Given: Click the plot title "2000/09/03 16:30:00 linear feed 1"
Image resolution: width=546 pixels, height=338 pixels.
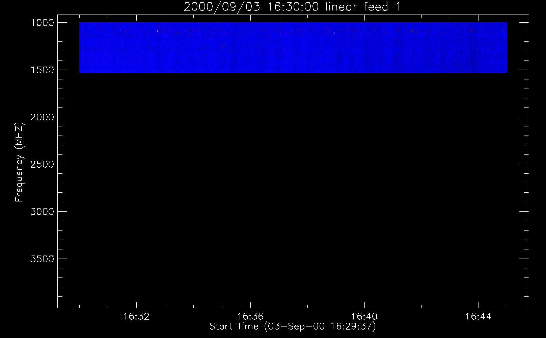Looking at the screenshot, I should click(292, 7).
